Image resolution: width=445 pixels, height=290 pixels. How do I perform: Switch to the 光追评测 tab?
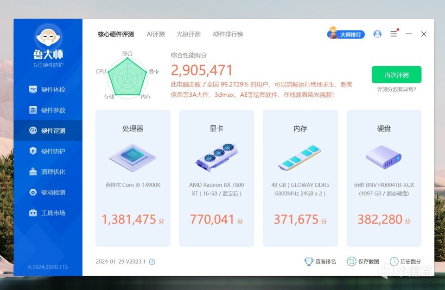189,34
